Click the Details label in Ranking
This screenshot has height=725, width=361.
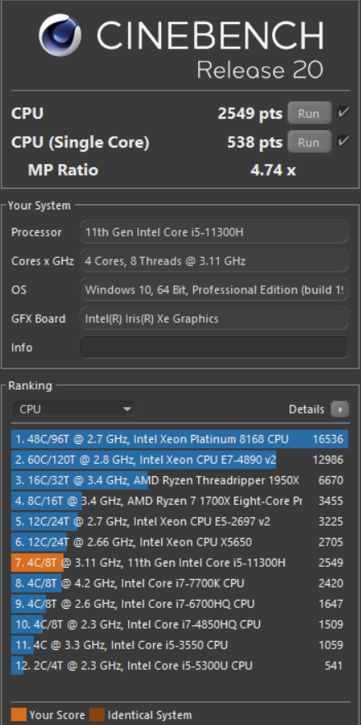(307, 409)
